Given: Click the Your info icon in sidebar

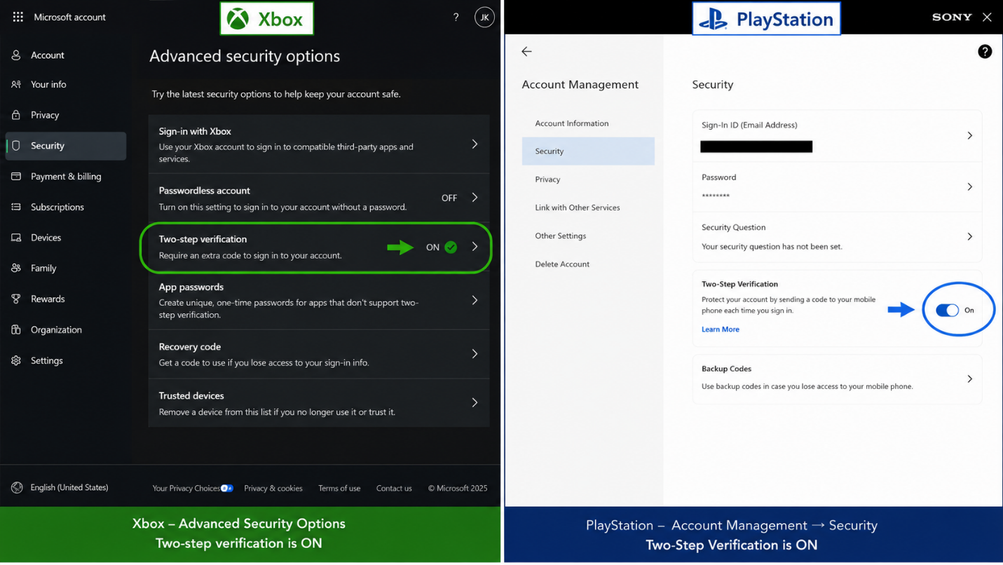Looking at the screenshot, I should [x=16, y=84].
